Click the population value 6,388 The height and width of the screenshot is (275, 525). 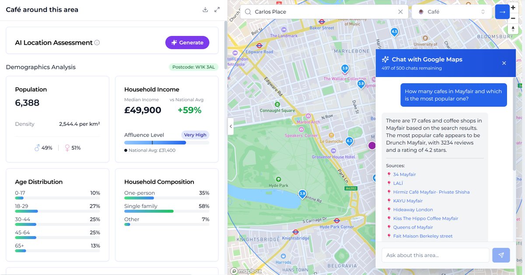pyautogui.click(x=27, y=103)
